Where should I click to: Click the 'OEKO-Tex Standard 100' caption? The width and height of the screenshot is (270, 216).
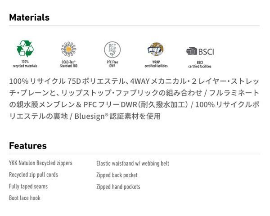coord(69,64)
